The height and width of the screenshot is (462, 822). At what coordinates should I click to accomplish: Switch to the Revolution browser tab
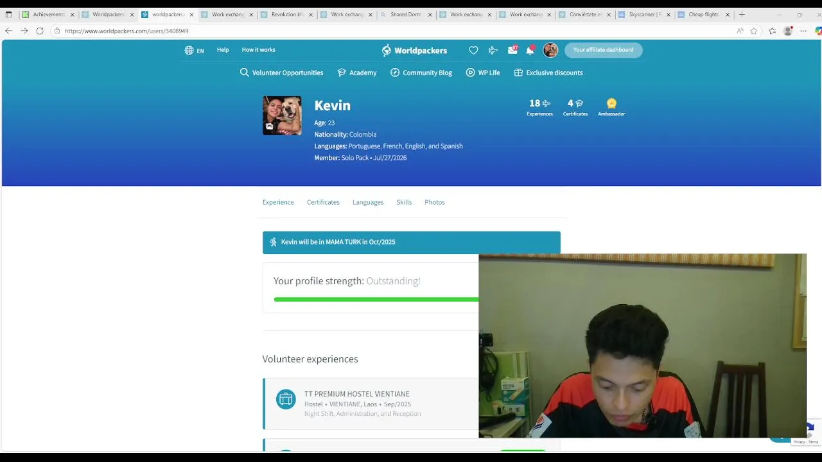point(287,14)
